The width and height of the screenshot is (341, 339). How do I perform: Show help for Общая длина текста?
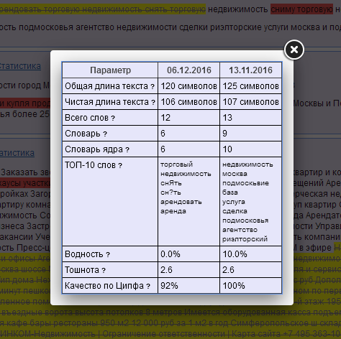pyautogui.click(x=153, y=87)
